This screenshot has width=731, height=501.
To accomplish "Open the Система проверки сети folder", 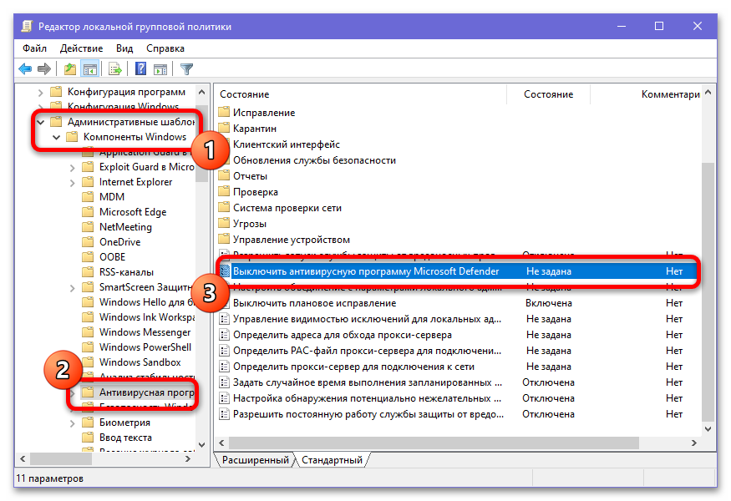I will click(287, 207).
